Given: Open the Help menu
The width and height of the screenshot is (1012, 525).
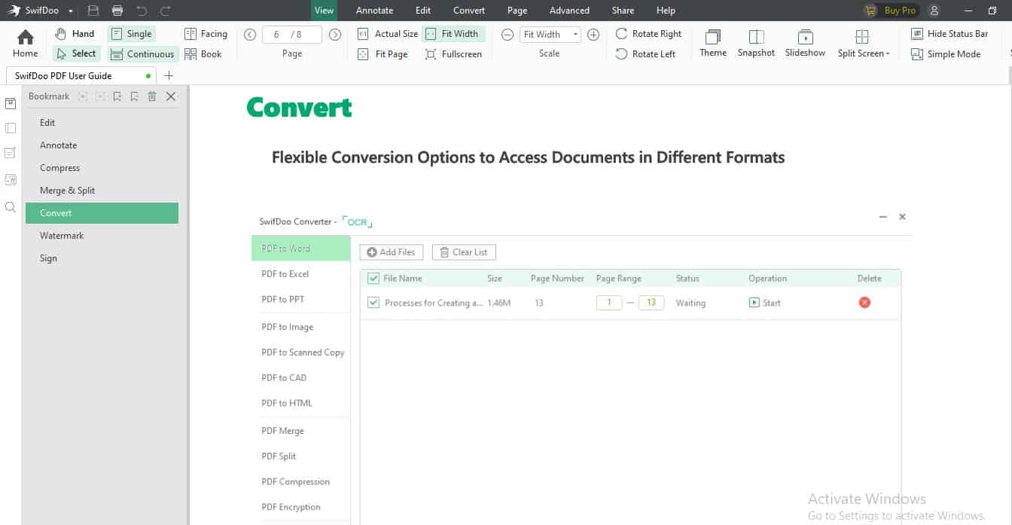Looking at the screenshot, I should pos(666,11).
